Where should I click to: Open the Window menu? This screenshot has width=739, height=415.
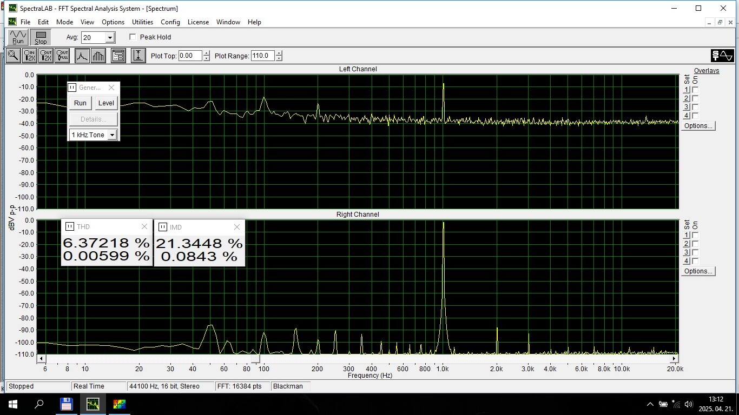228,22
